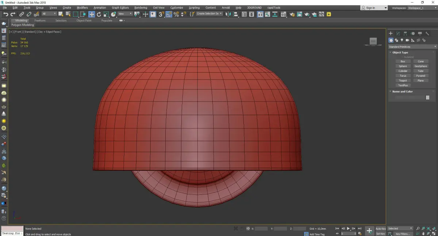
Task: Click the Key Filters button
Action: point(403,234)
